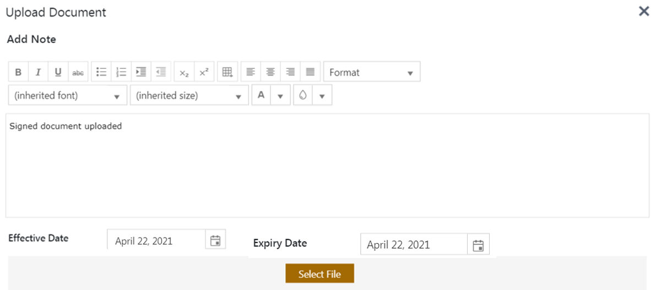Insert an unordered bullet list
The height and width of the screenshot is (290, 651).
point(101,72)
